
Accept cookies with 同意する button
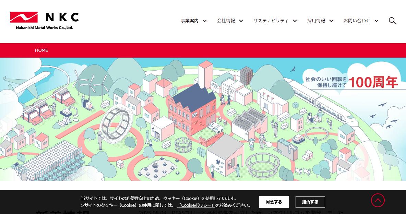[x=274, y=202]
